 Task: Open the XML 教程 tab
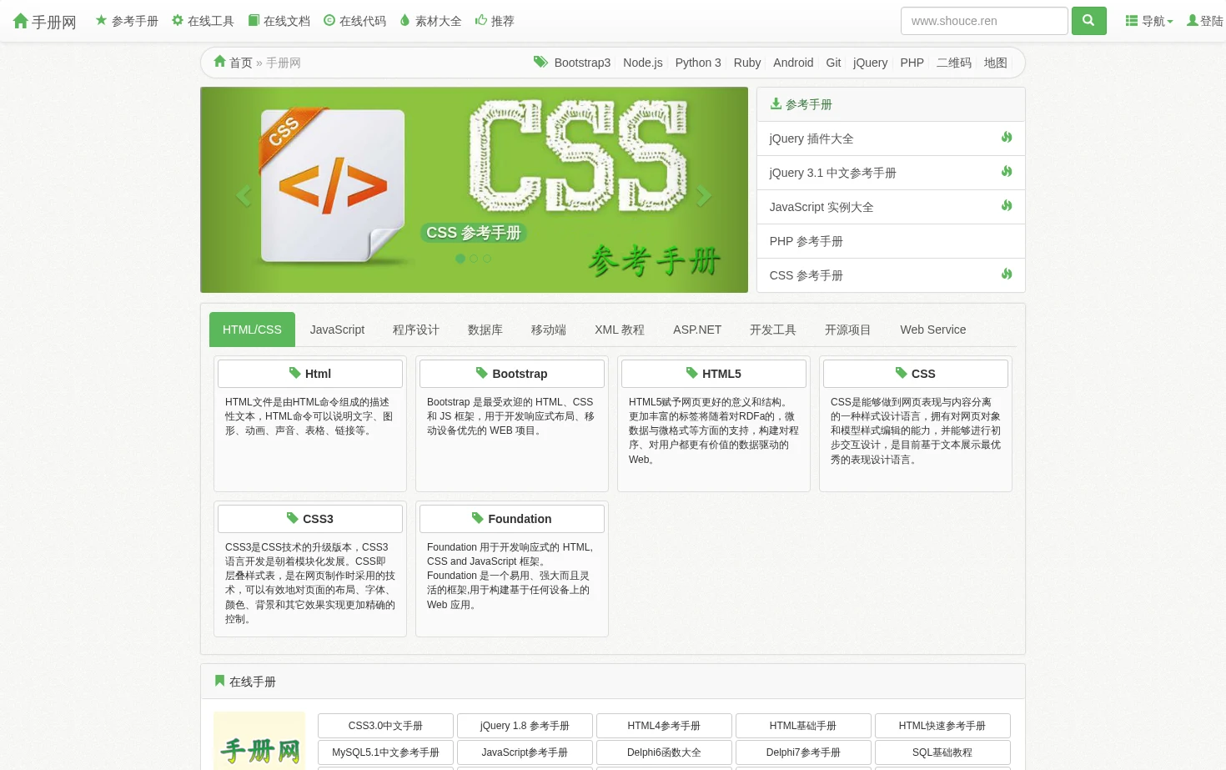tap(620, 330)
